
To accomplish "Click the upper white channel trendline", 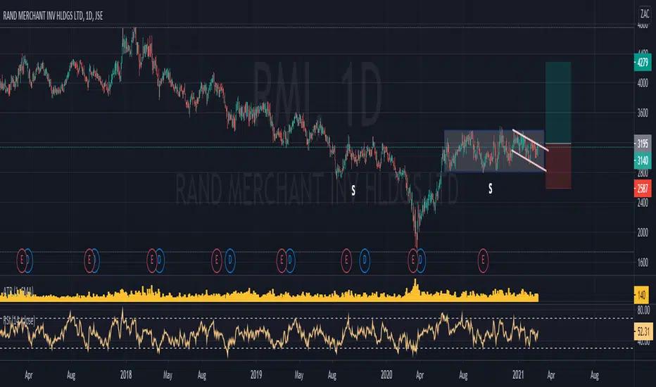I will pyautogui.click(x=530, y=140).
